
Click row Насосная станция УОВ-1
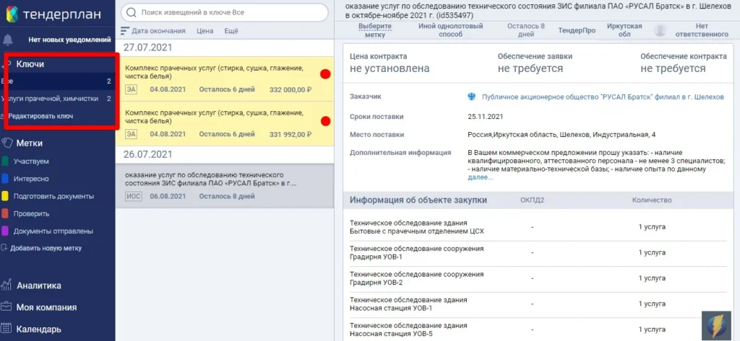pyautogui.click(x=537, y=304)
